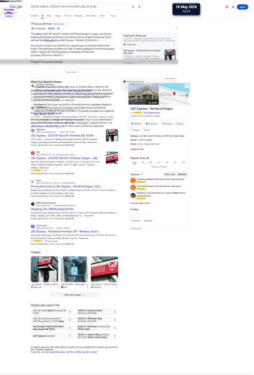Open the Waze driving directions result
Viewport: 254px width, 375px height.
coord(67,186)
